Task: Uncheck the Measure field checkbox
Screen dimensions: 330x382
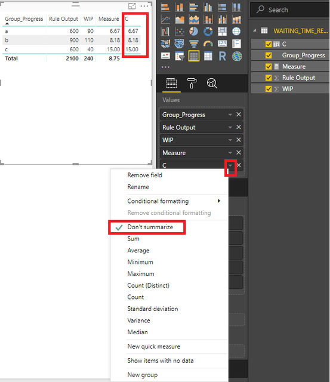Action: coord(269,66)
